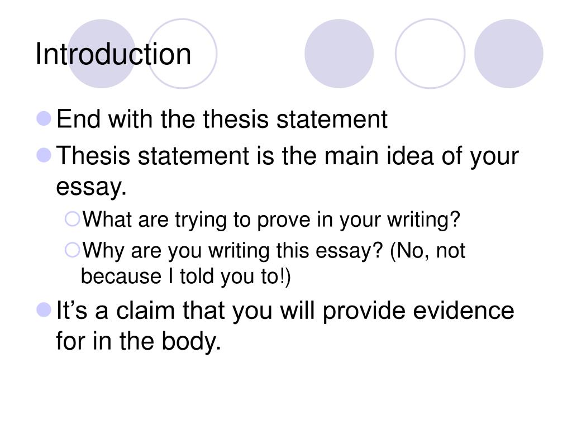This screenshot has width=572, height=429.
Task: Select the first filled lavender circle behind the title
Action: click(102, 54)
